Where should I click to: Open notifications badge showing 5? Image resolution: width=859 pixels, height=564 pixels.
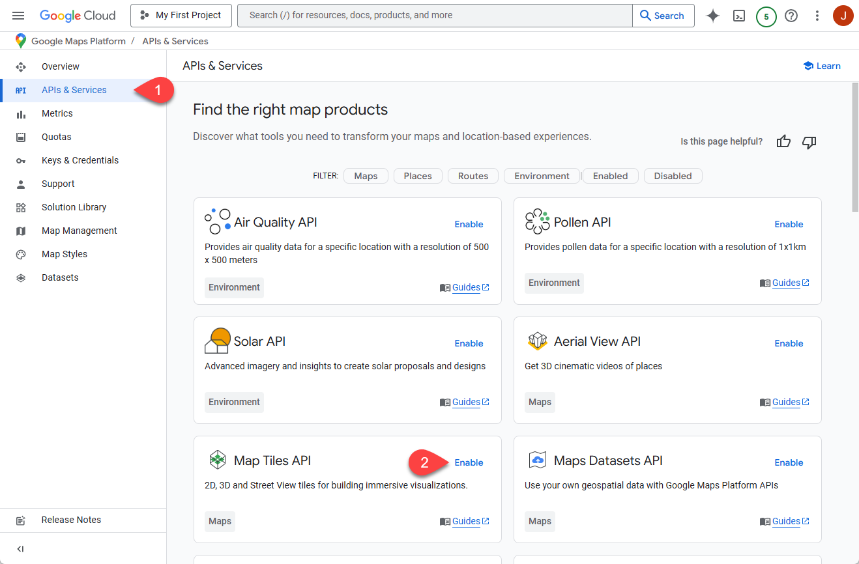[766, 16]
